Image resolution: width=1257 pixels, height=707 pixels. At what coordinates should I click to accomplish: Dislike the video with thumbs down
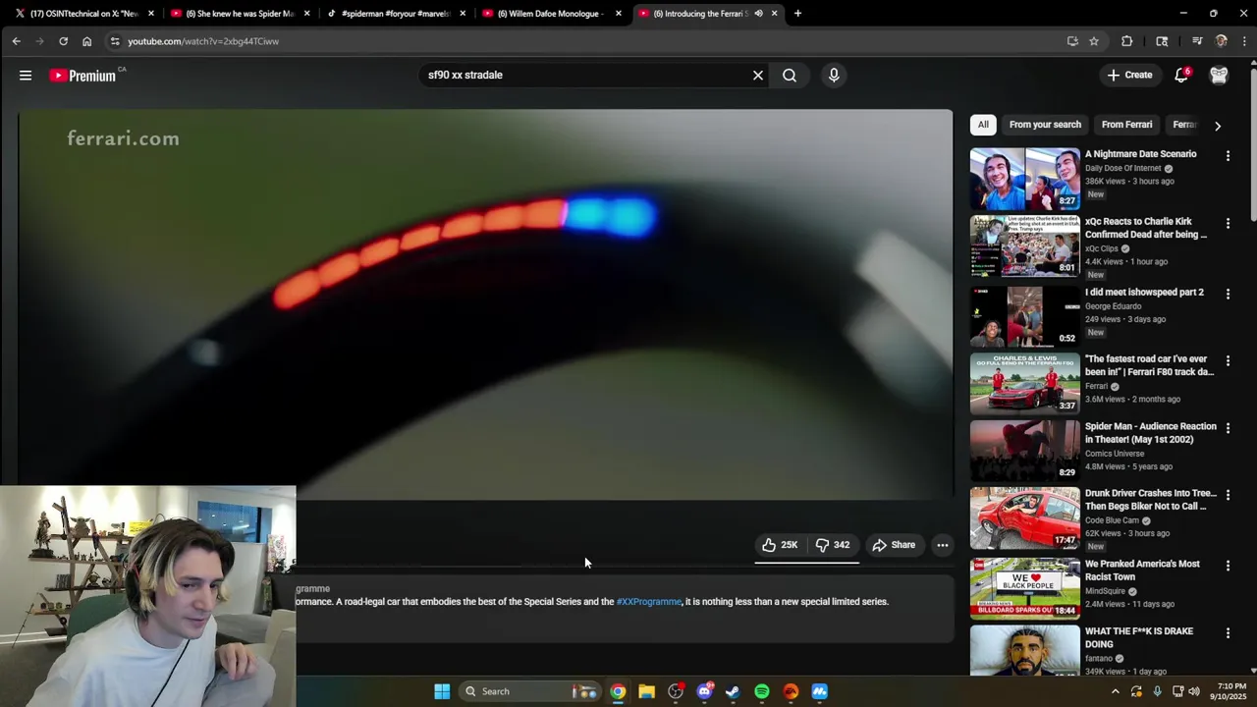point(833,545)
